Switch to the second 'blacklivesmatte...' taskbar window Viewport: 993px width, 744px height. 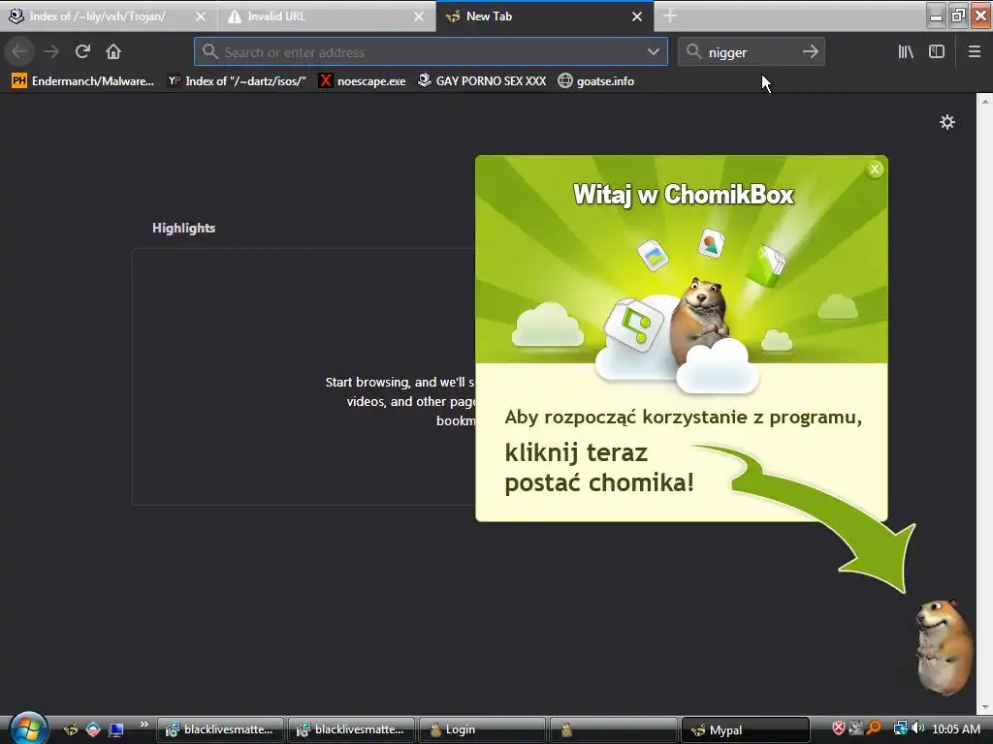[351, 729]
